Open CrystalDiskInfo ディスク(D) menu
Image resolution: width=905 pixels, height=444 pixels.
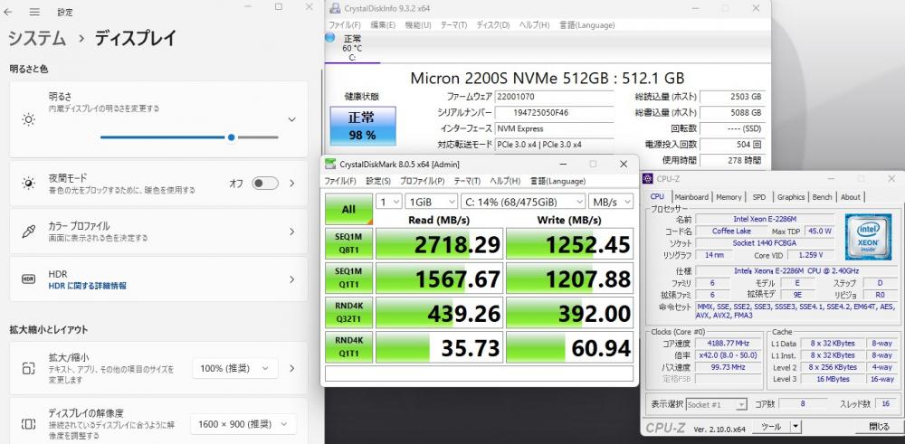click(493, 25)
